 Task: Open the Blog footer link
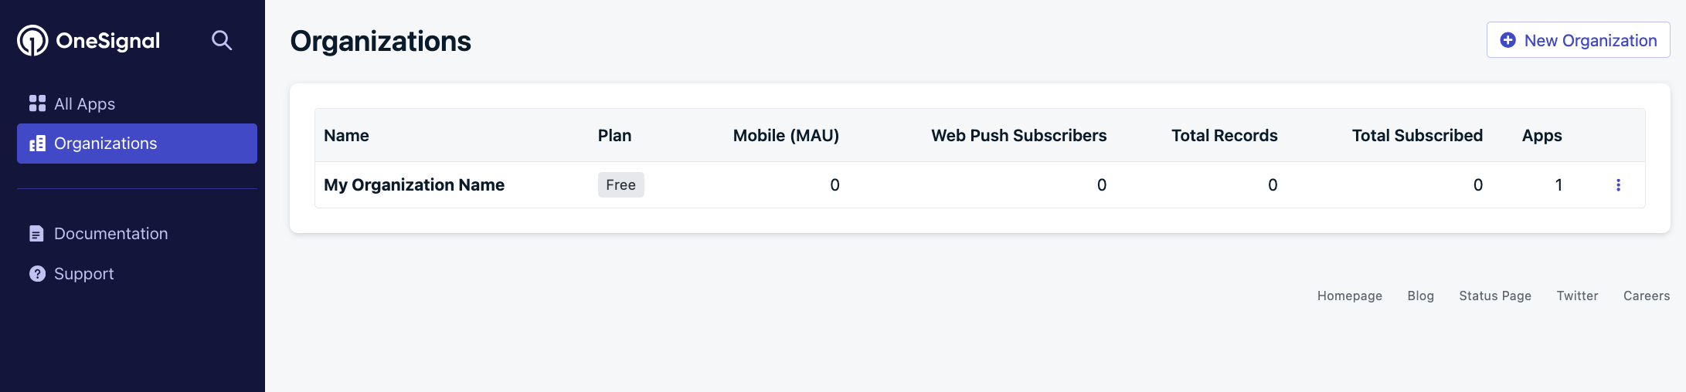click(x=1420, y=296)
